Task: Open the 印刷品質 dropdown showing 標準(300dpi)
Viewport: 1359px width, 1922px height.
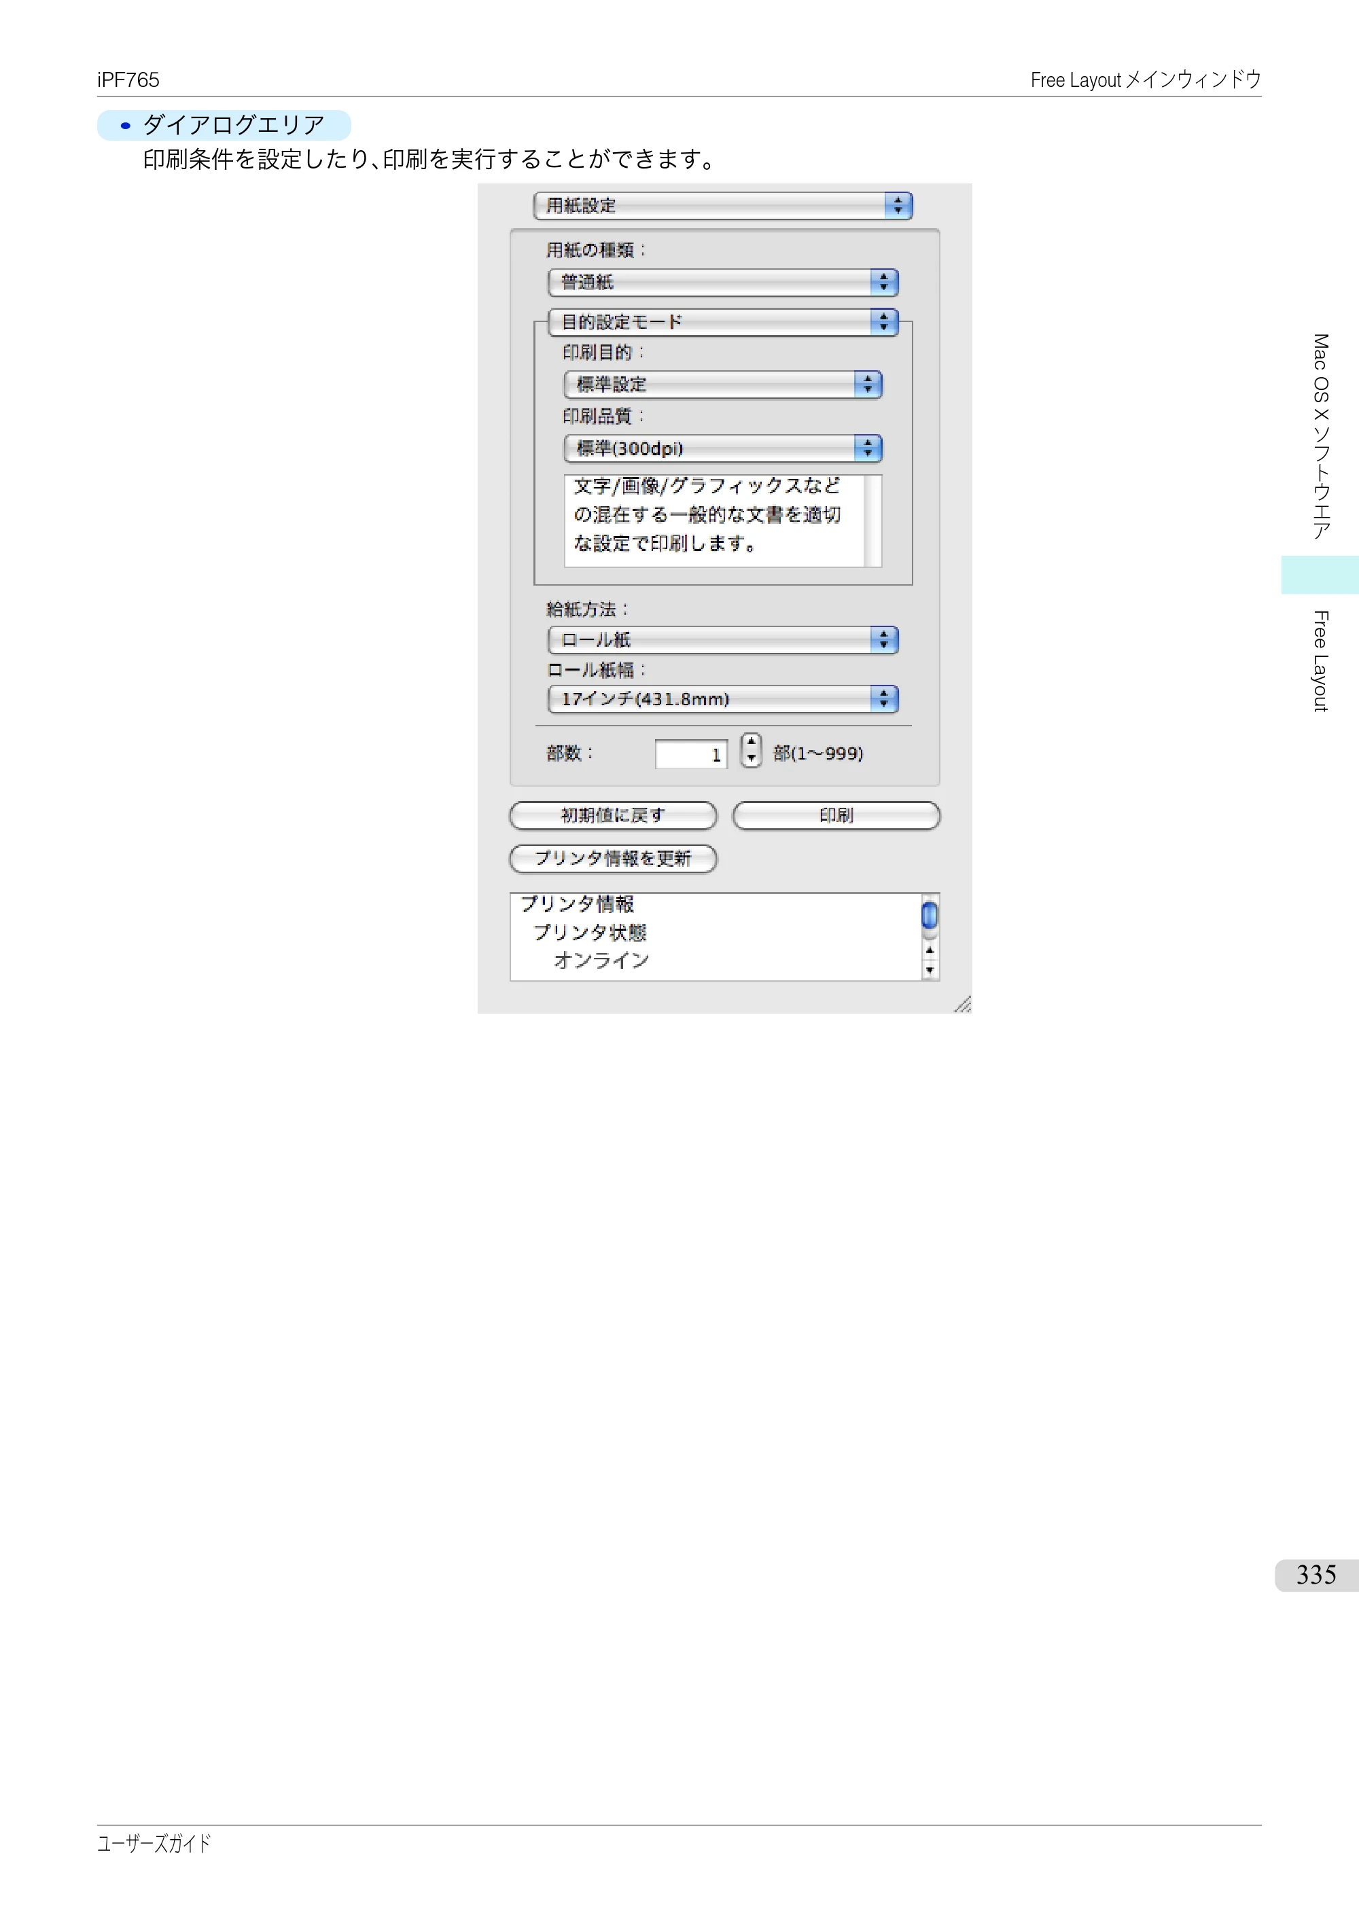Action: click(722, 448)
